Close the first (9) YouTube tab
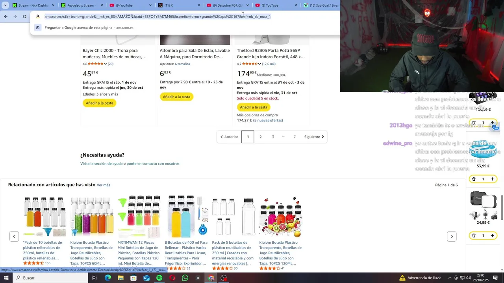The width and height of the screenshot is (504, 283). point(150,6)
